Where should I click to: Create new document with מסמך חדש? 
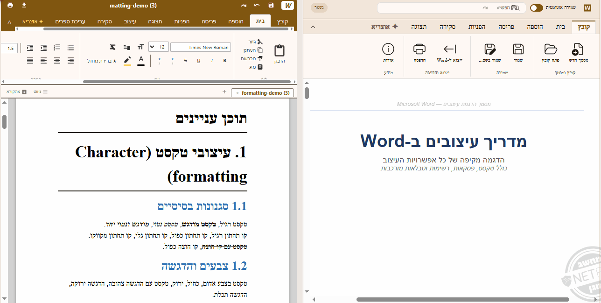(x=578, y=53)
